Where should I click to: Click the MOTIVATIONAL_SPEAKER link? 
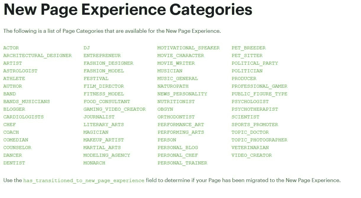click(x=188, y=48)
